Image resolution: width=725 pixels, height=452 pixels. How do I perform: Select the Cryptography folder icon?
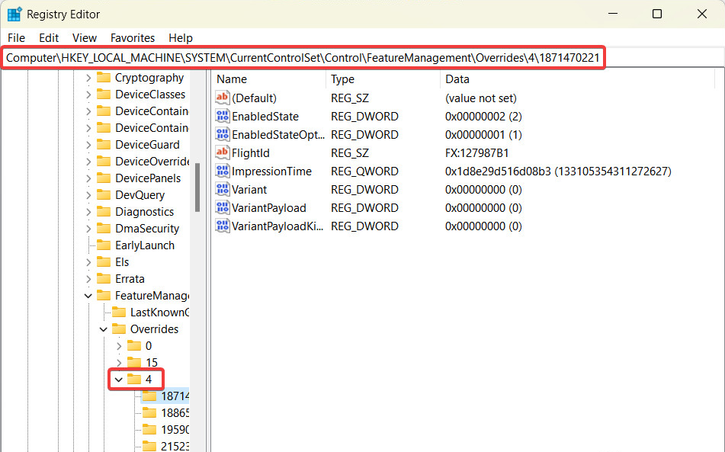tap(104, 78)
